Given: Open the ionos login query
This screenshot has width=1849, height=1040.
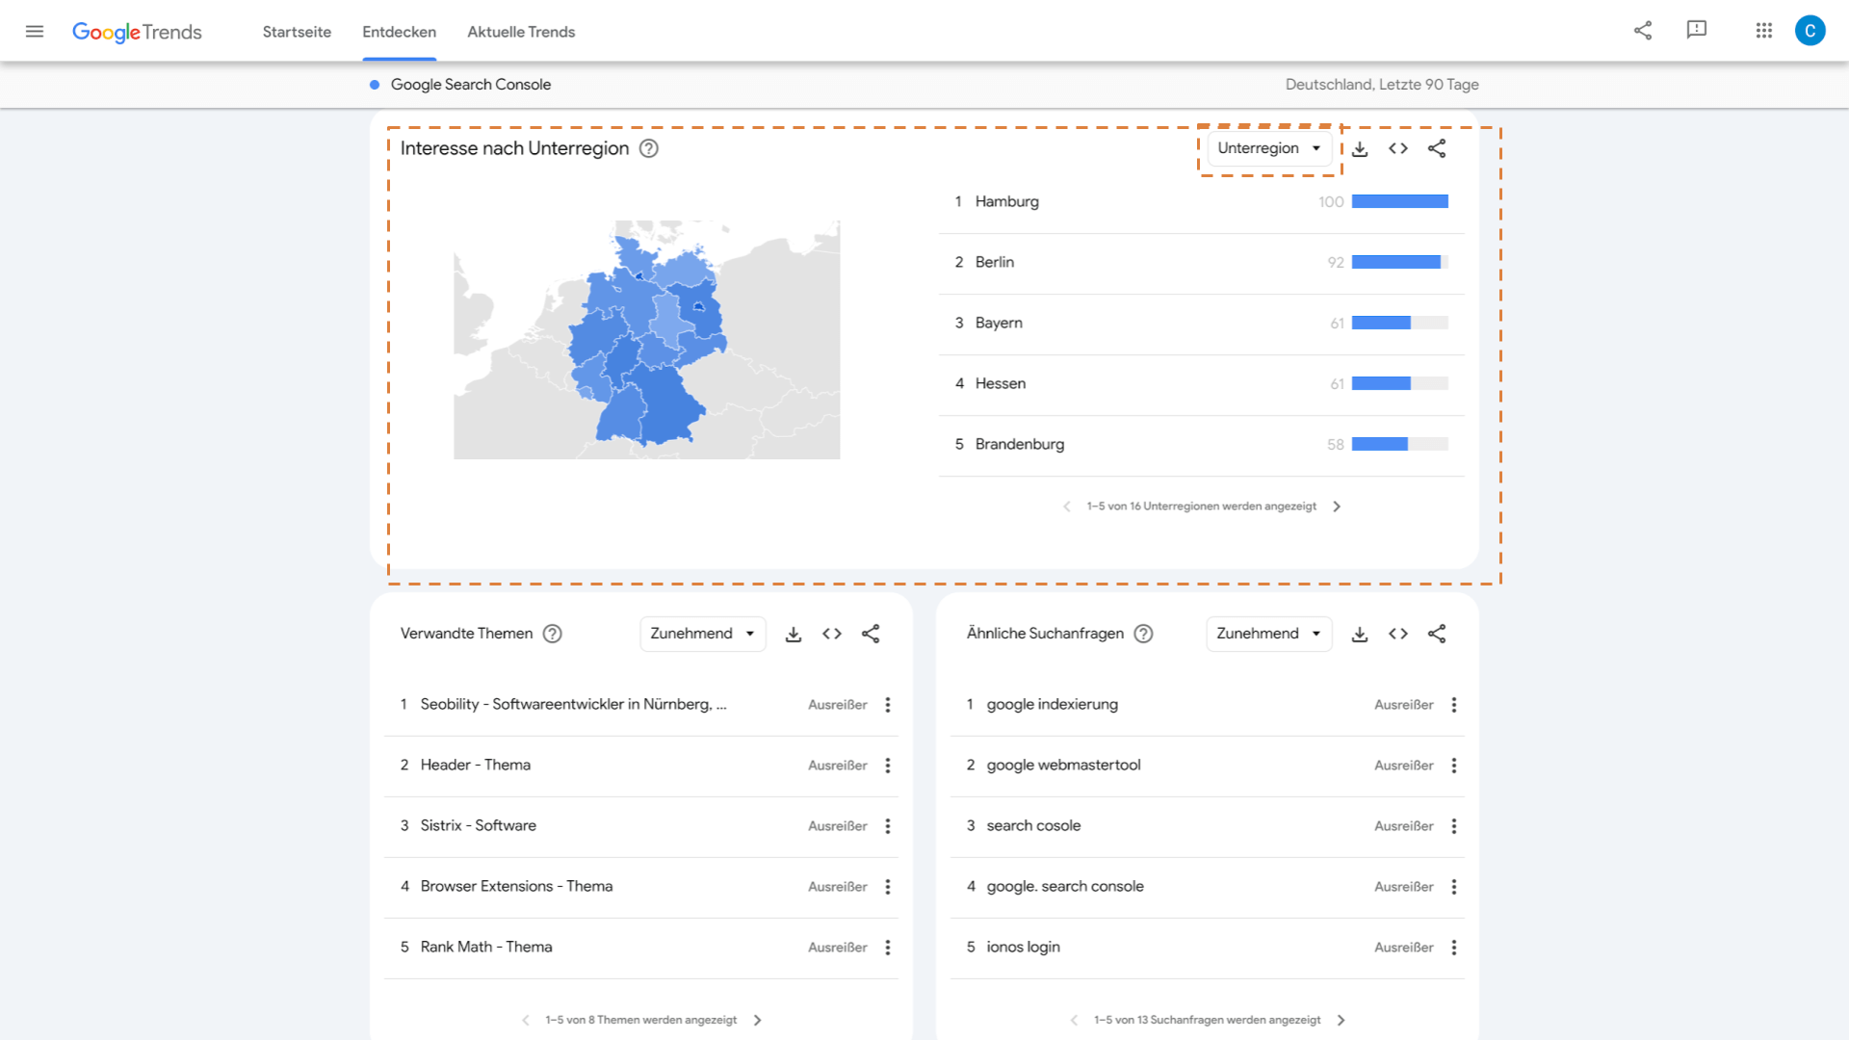Looking at the screenshot, I should click(x=1023, y=948).
